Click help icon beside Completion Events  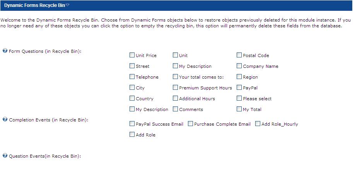click(x=5, y=120)
